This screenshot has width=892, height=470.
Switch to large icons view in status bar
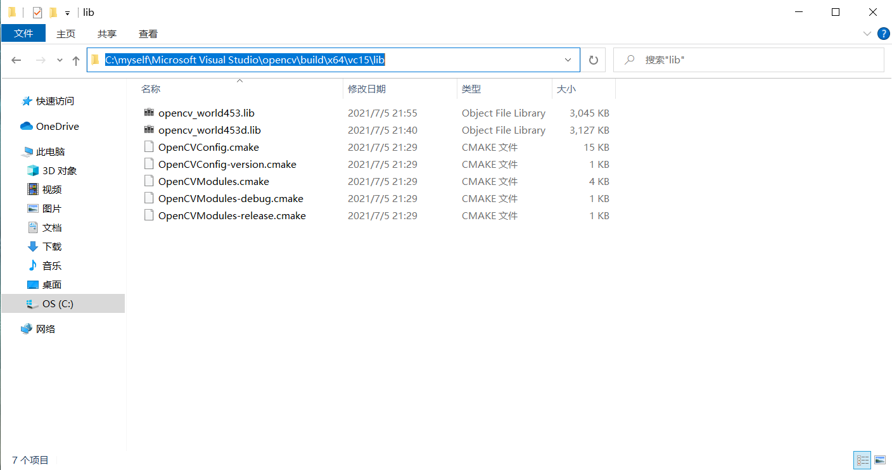click(x=880, y=460)
